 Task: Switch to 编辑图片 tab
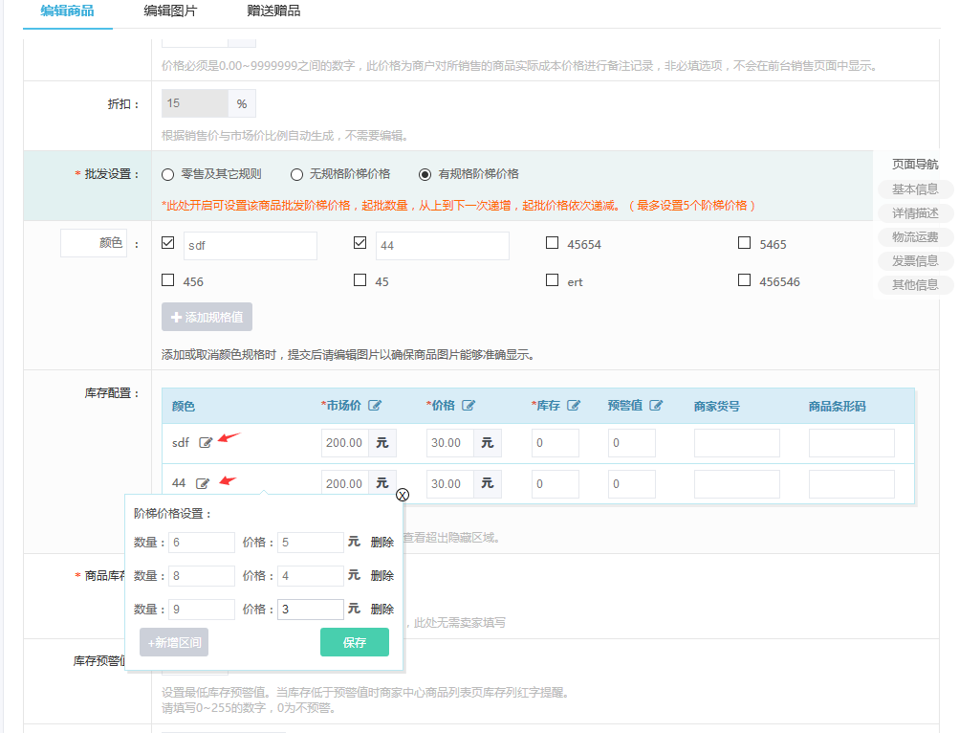pos(170,11)
